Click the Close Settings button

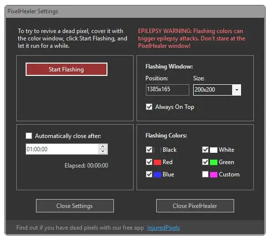coord(75,205)
